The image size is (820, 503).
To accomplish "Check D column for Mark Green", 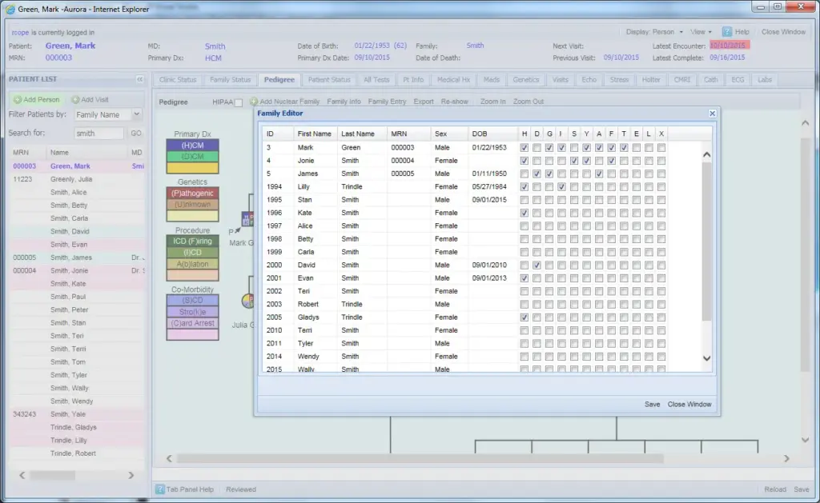I will pyautogui.click(x=537, y=148).
